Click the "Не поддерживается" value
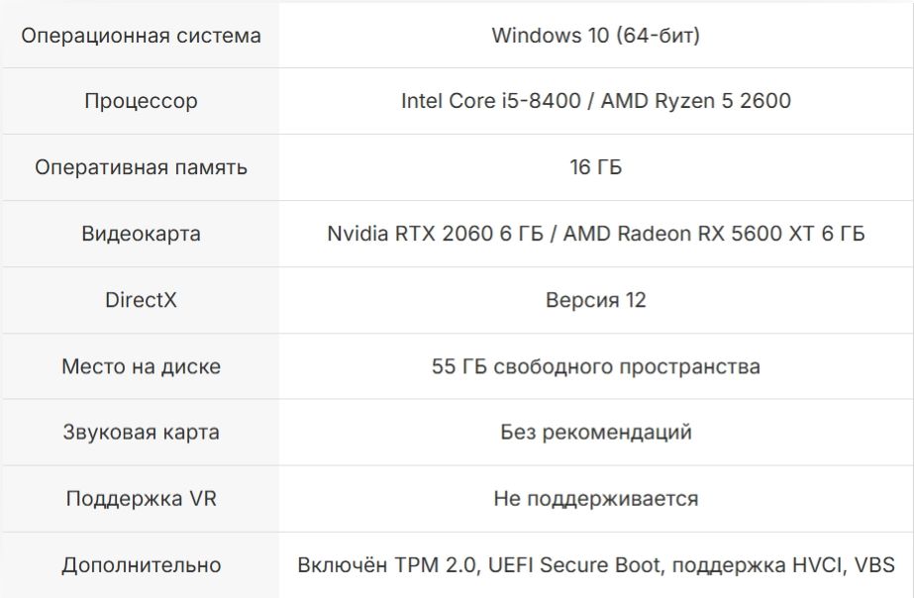This screenshot has height=598, width=914. (x=595, y=499)
